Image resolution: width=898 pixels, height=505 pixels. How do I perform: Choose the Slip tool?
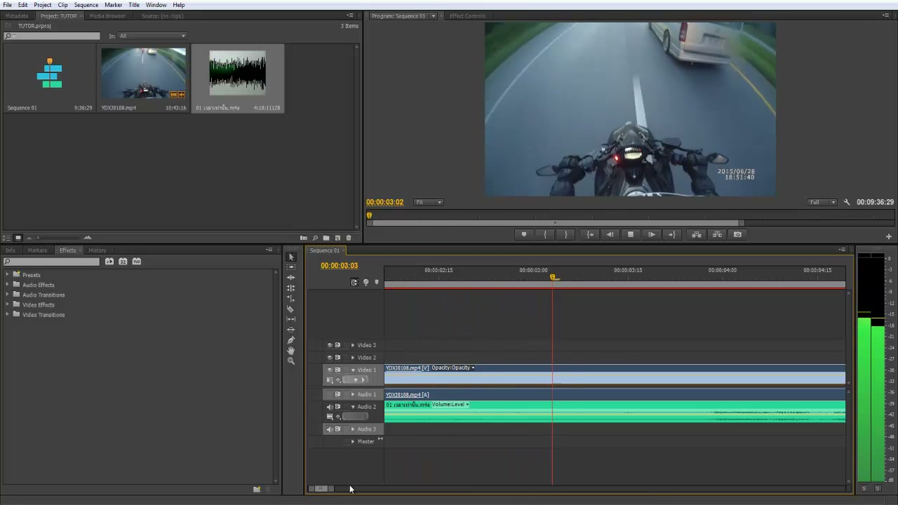tap(291, 319)
